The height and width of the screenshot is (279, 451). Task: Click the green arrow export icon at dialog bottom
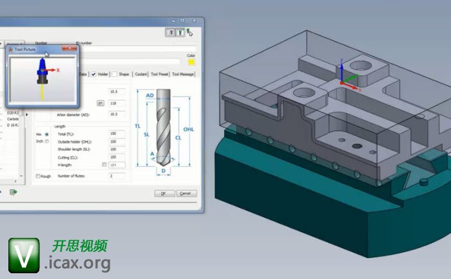point(14,192)
